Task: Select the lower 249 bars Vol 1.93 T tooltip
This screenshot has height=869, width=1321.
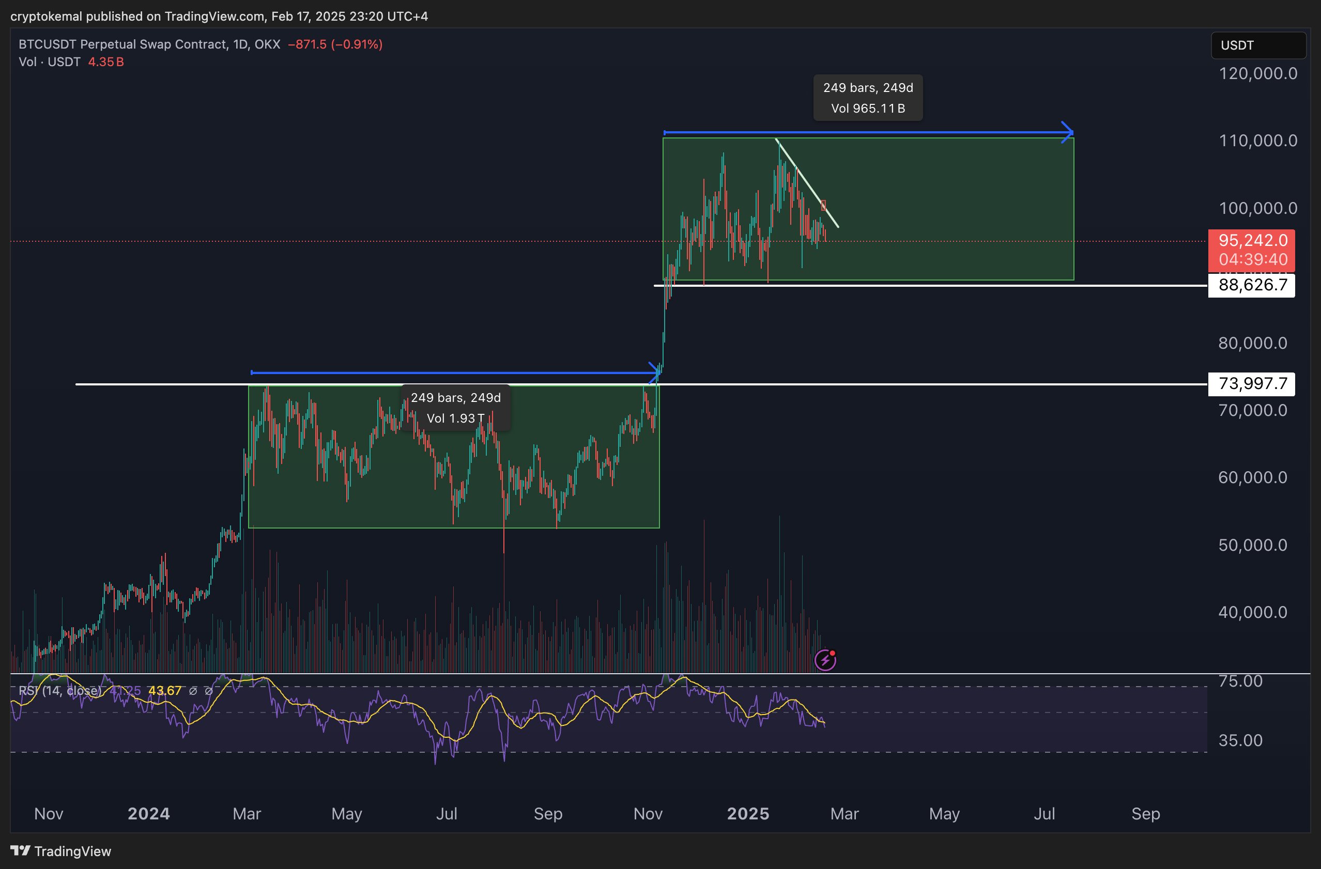Action: (455, 408)
